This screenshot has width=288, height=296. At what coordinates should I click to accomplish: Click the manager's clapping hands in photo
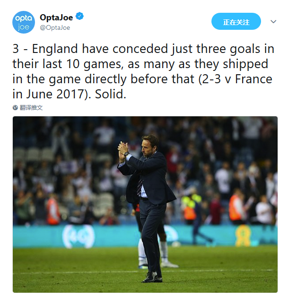123,147
